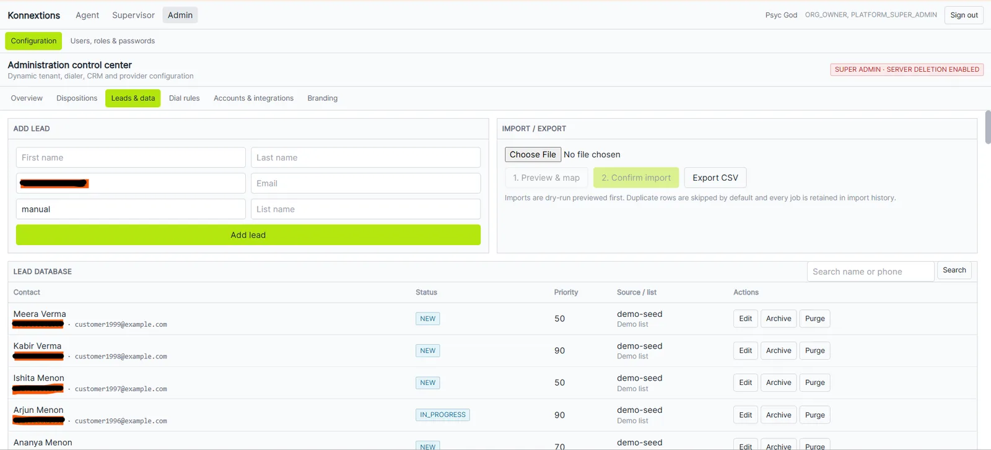This screenshot has height=450, width=991.
Task: Click the Choose File button
Action: (533, 155)
